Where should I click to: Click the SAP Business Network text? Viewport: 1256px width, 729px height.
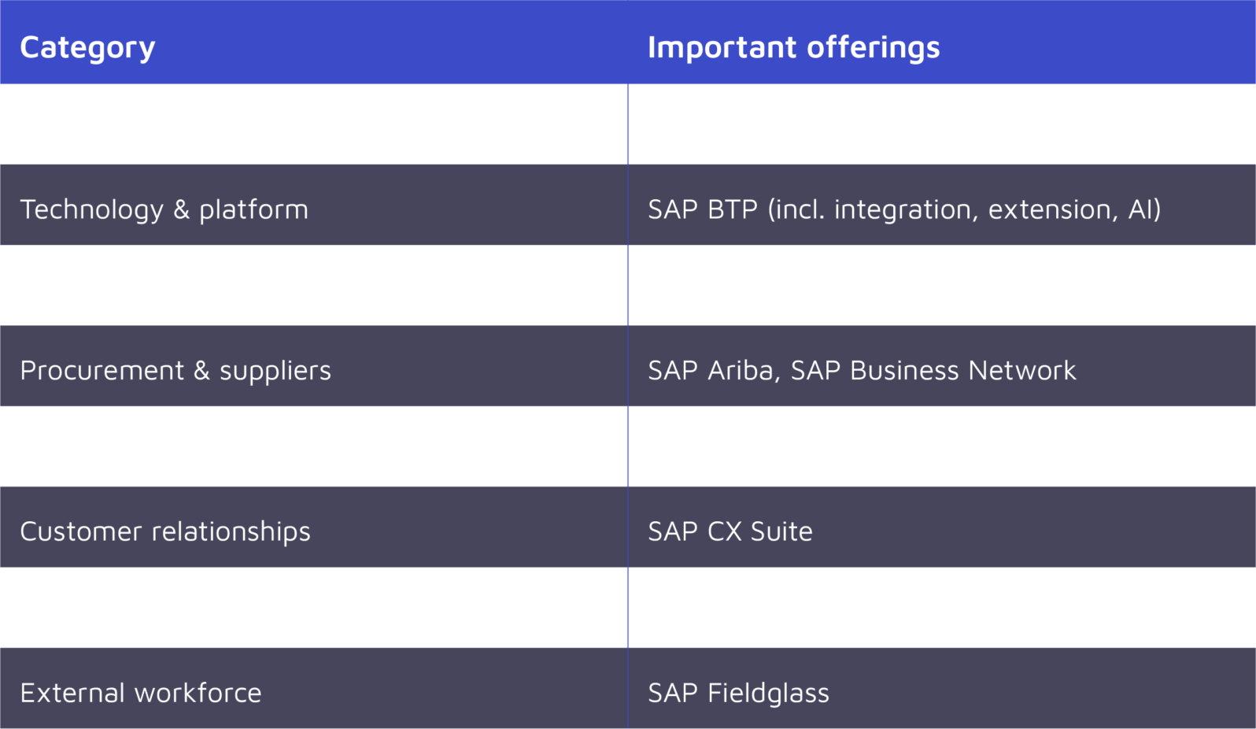click(933, 370)
